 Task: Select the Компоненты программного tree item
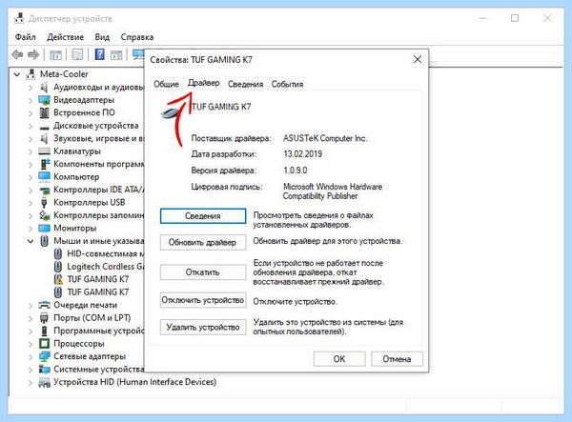tap(99, 164)
